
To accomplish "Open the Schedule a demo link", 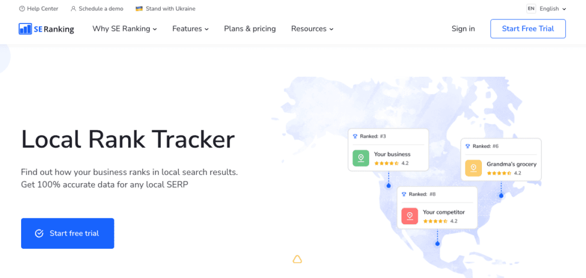I will (100, 9).
